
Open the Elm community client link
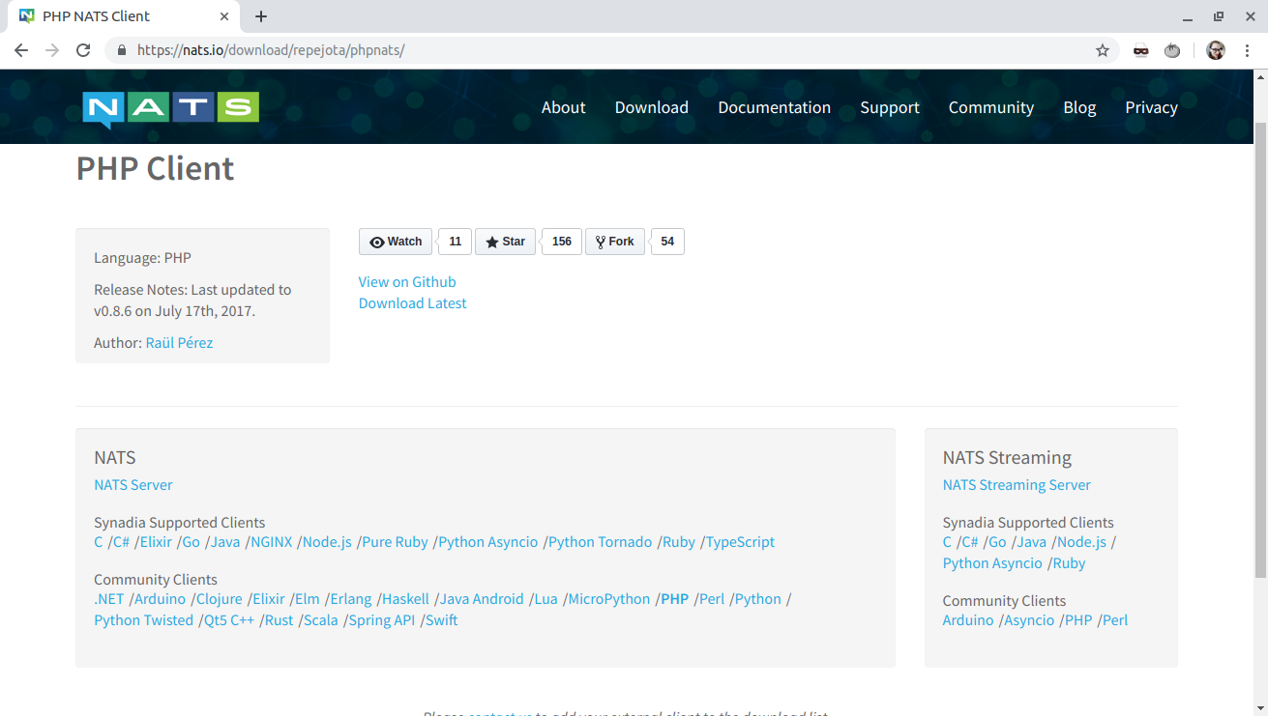click(x=307, y=599)
